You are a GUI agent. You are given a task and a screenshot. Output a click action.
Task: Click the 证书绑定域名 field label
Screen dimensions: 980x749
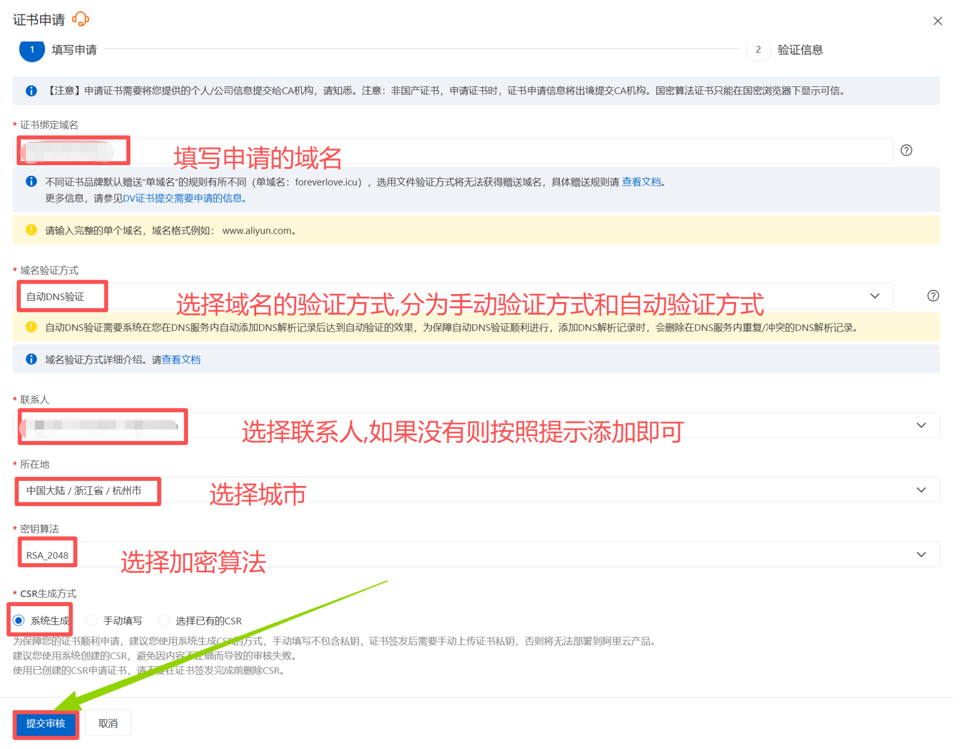[x=49, y=125]
